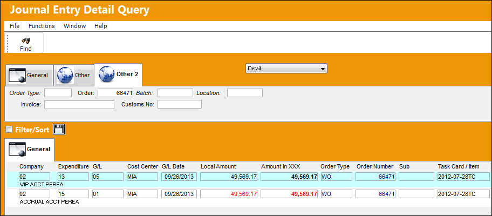Toggle the Filter/Sort checkbox
Screen dimensions: 492x216
pos(9,130)
